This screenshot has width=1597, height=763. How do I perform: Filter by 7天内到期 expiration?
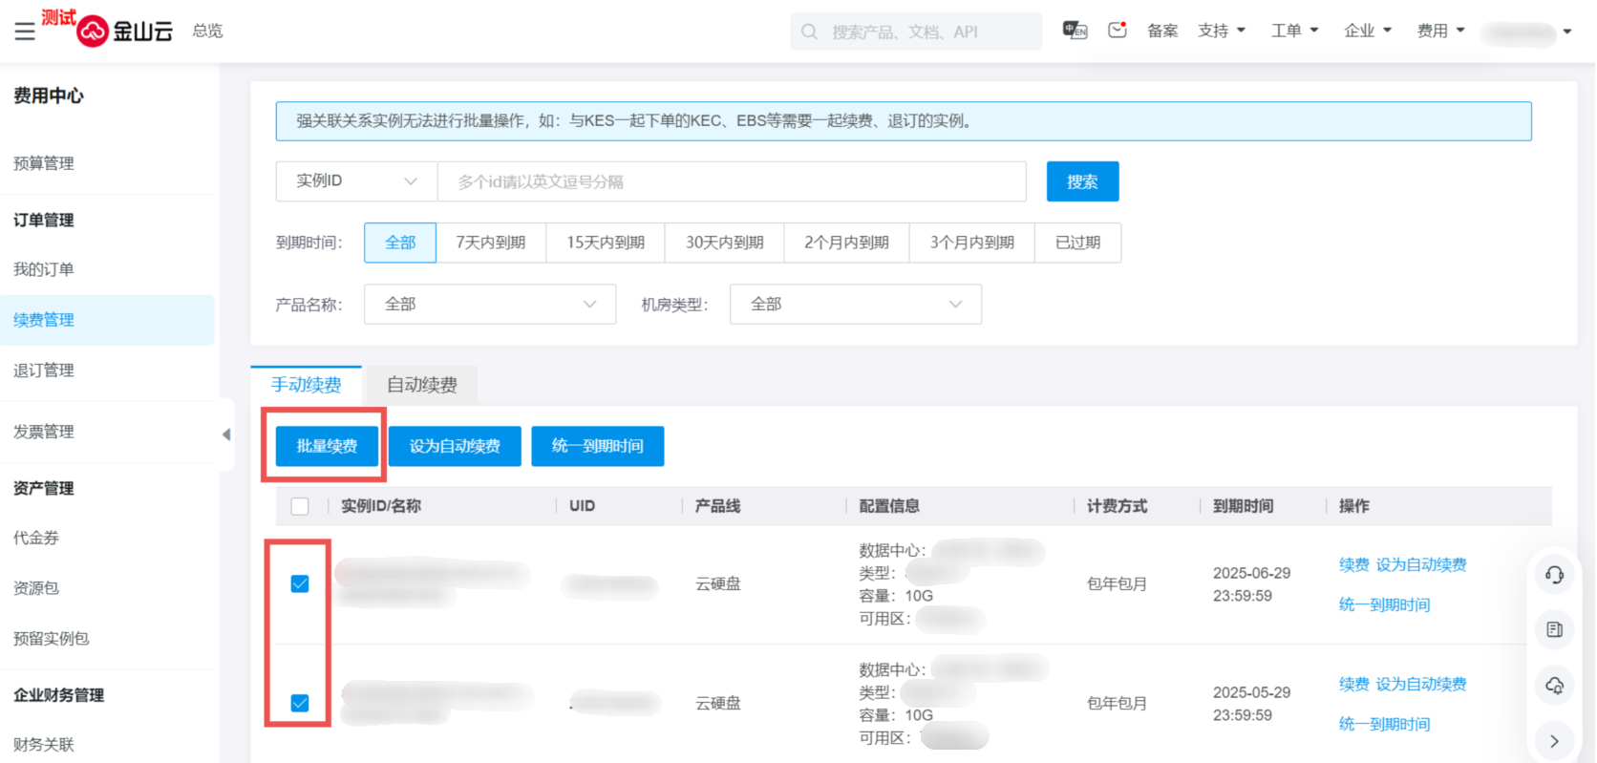(x=491, y=243)
